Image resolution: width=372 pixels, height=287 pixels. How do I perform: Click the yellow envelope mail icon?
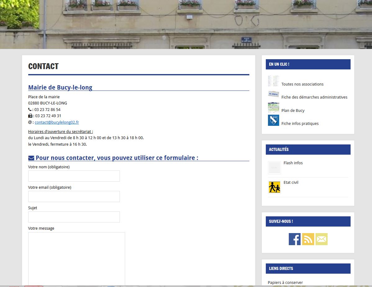[x=321, y=239]
